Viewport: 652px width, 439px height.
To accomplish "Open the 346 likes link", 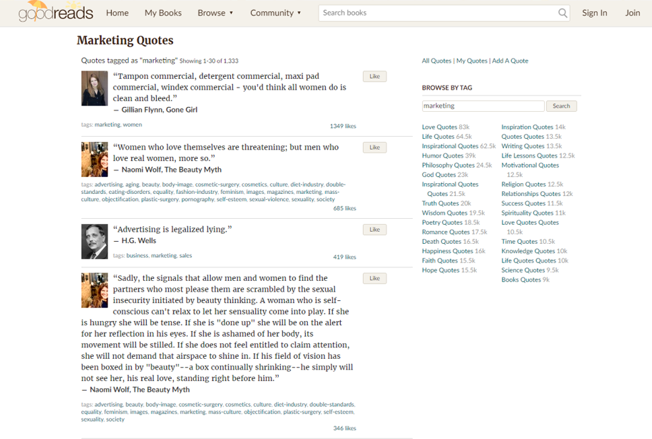I will [x=344, y=429].
